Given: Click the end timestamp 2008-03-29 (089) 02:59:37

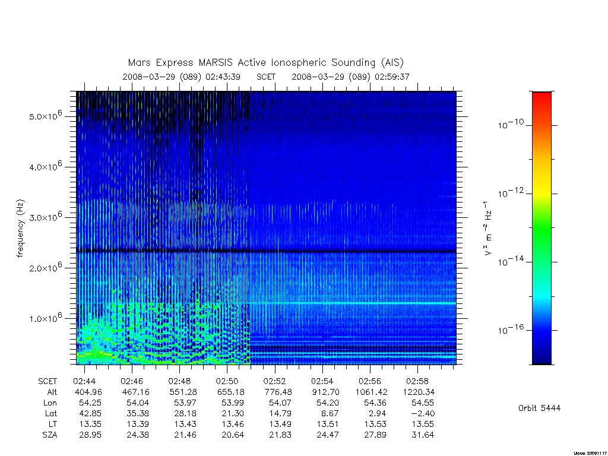Looking at the screenshot, I should tap(350, 77).
